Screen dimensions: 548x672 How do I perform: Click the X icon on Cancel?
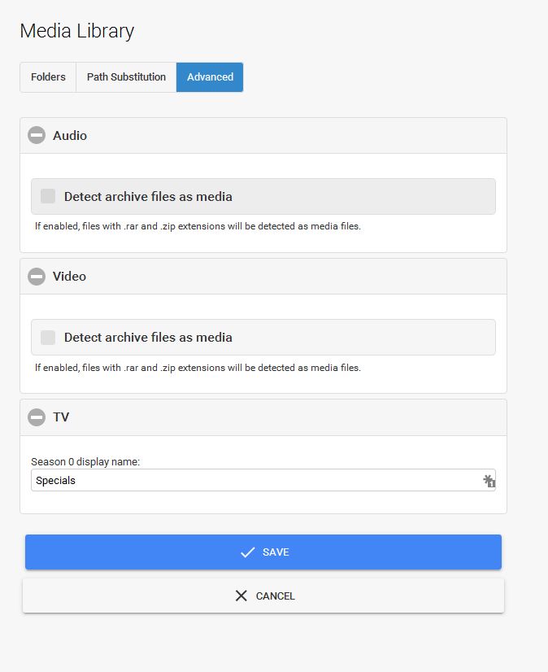click(x=241, y=596)
